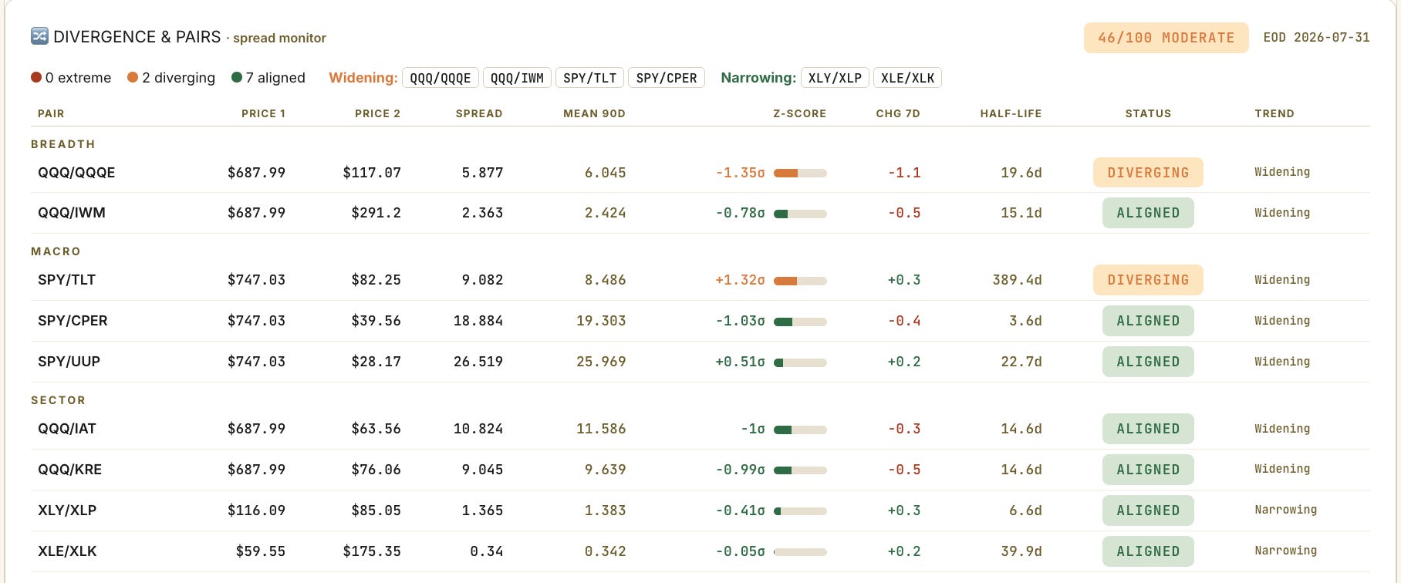Viewport: 1401px width, 583px height.
Task: Click the MACRO section heading
Action: tap(56, 251)
